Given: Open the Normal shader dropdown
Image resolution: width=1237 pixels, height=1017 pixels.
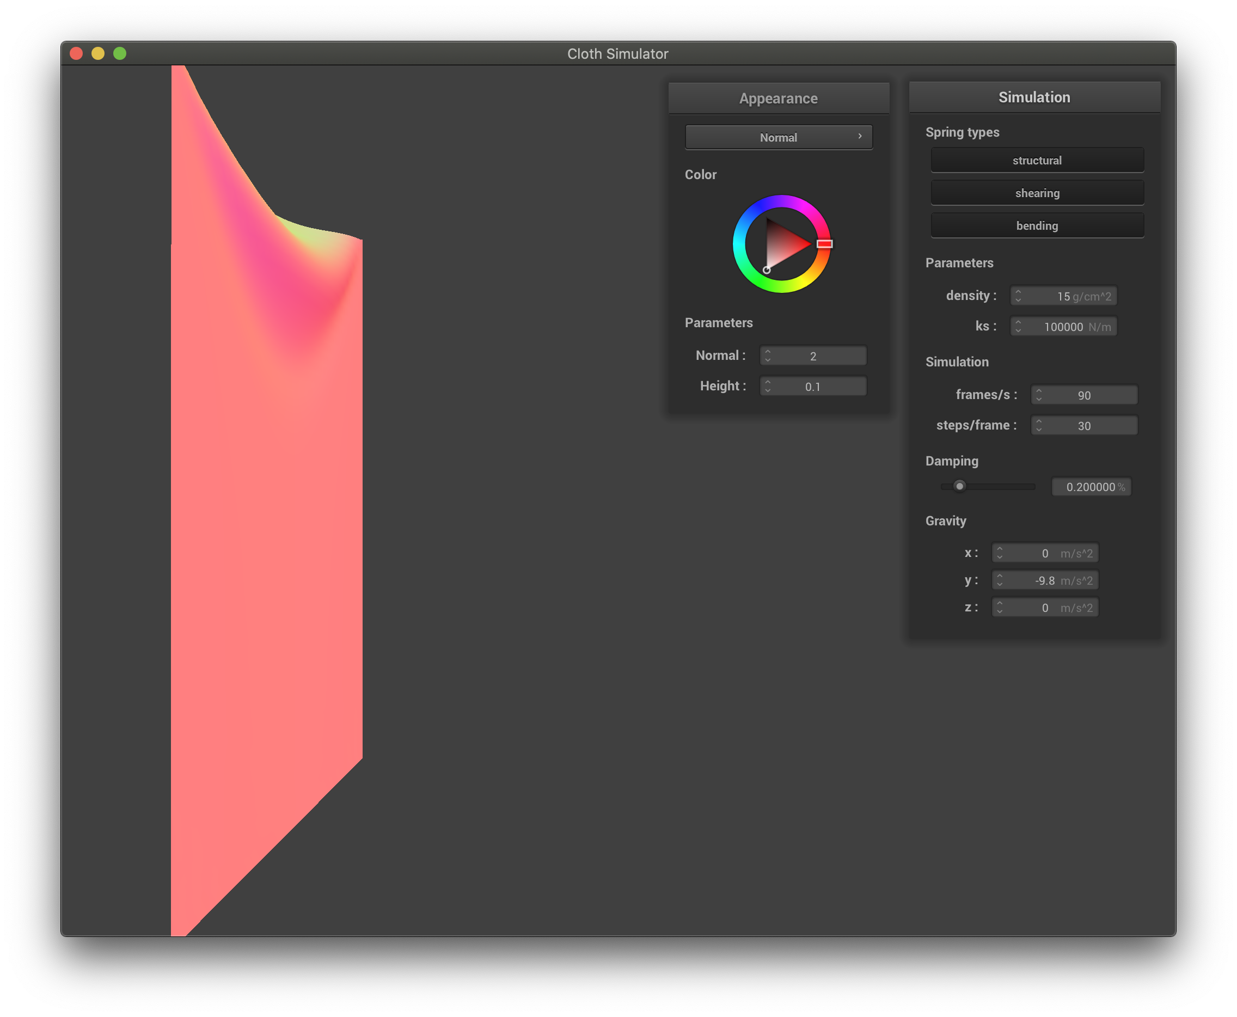Looking at the screenshot, I should point(779,137).
